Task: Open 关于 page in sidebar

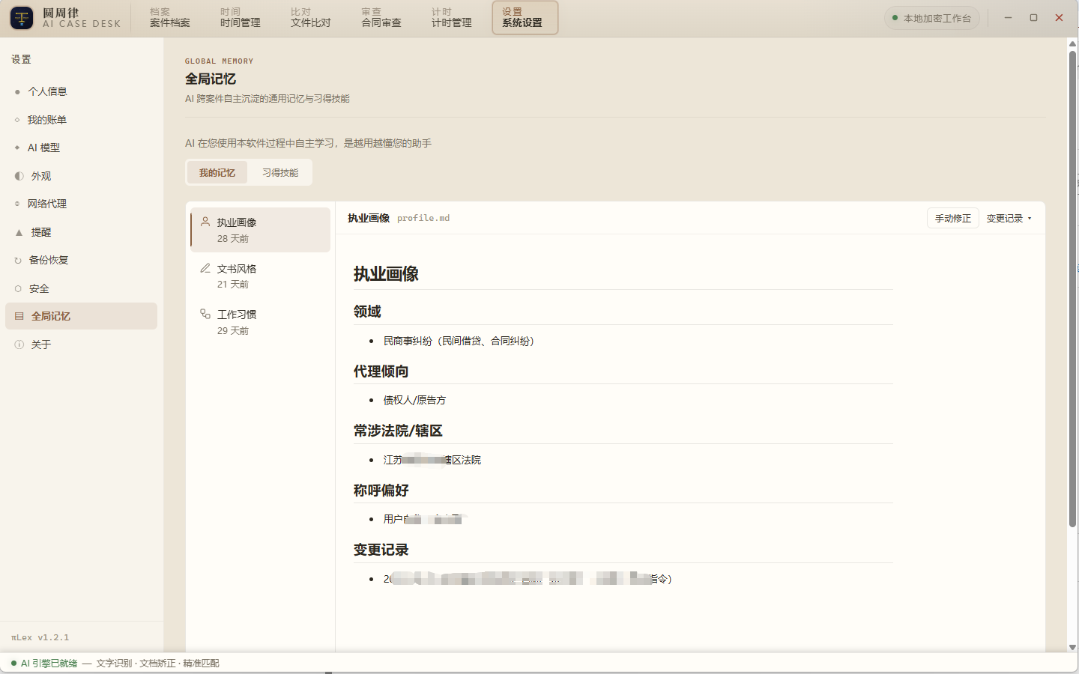Action: click(x=81, y=344)
